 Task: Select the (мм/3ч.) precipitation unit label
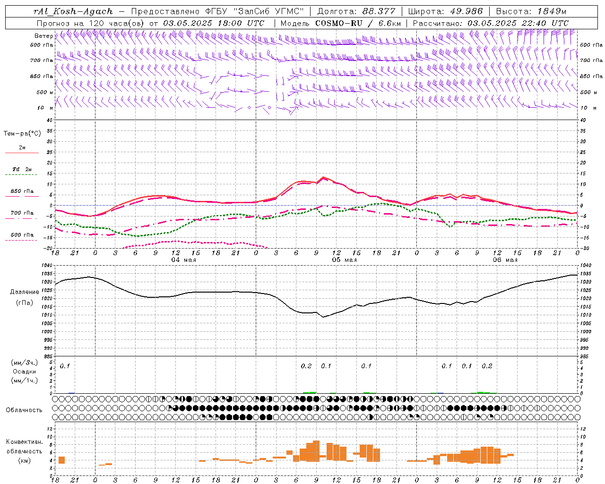click(x=24, y=363)
